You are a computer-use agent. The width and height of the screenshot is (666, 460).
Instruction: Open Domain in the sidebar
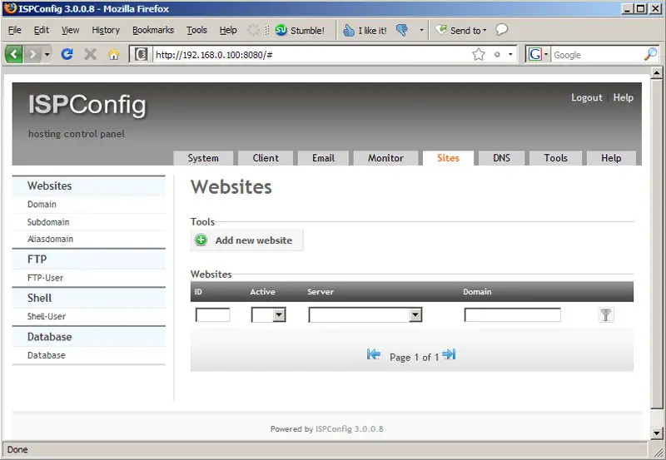pos(42,204)
